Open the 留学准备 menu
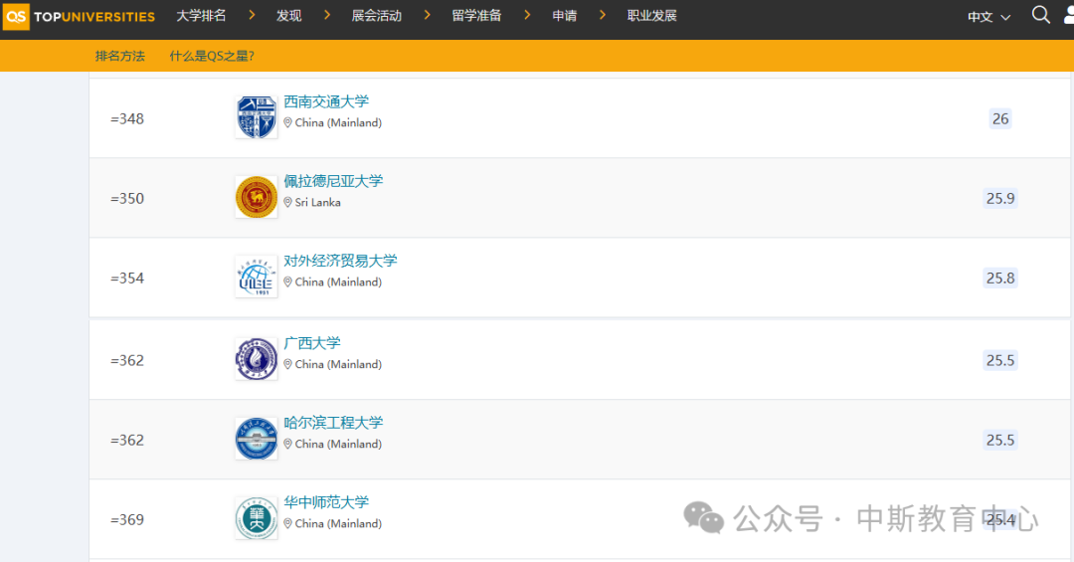 pyautogui.click(x=476, y=15)
